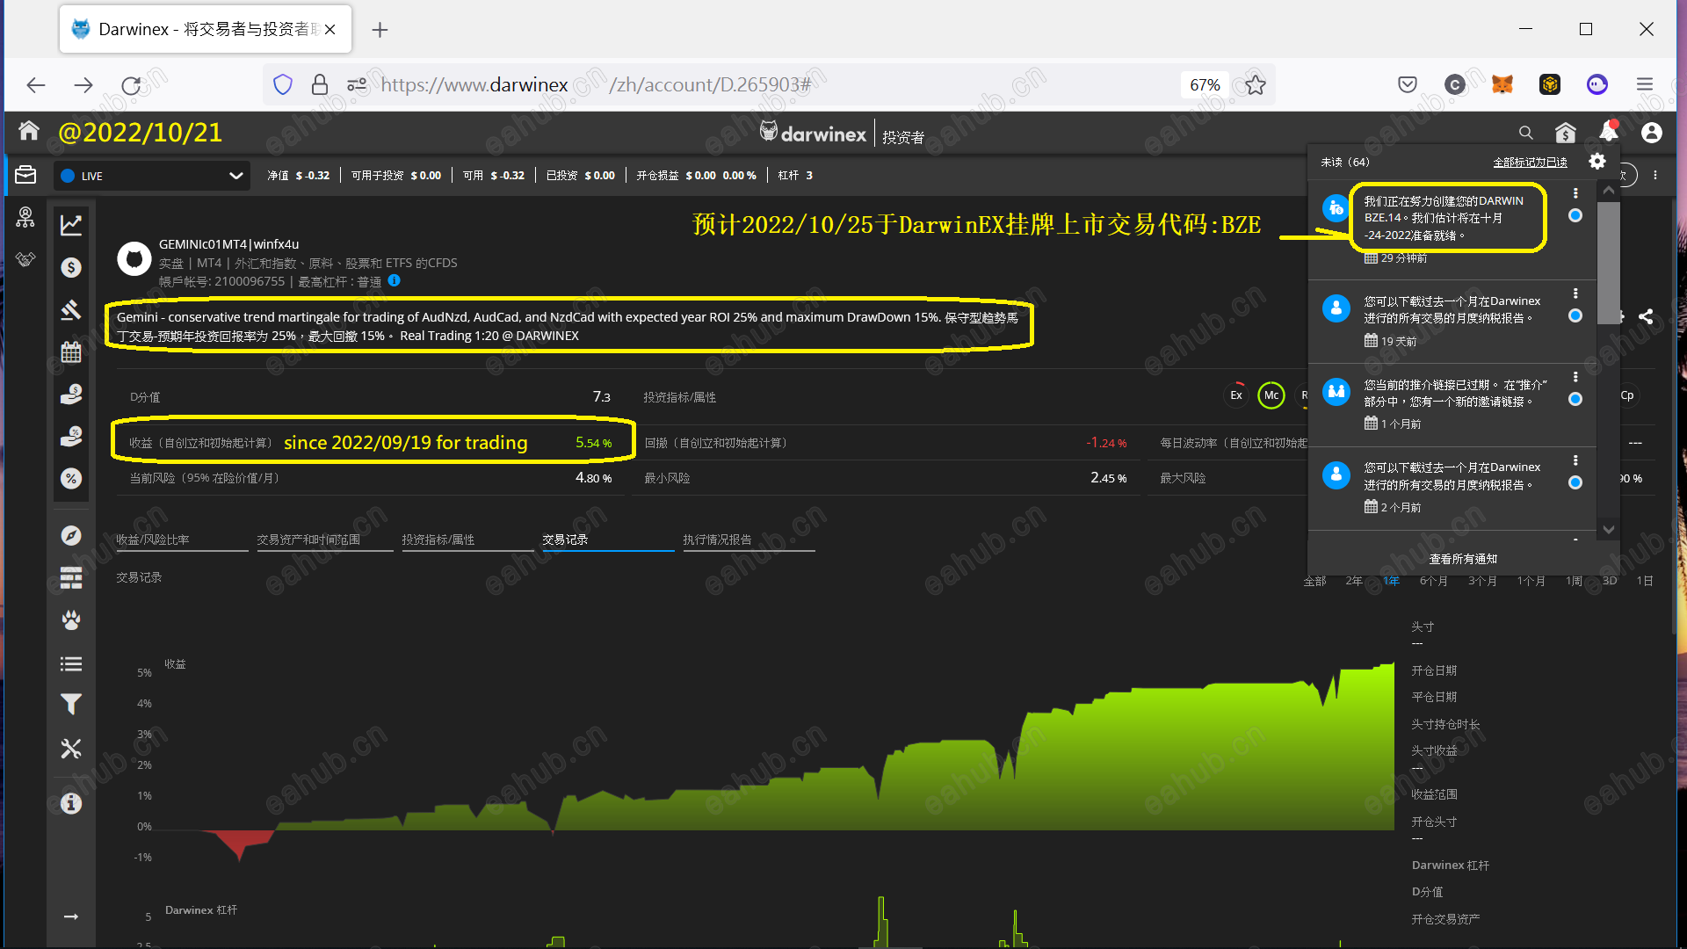Toggle read status of DARWIN BZE.14 notification
This screenshot has width=1687, height=949.
(x=1575, y=215)
